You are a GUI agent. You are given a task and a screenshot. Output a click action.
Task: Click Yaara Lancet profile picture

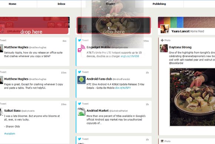(x=165, y=29)
